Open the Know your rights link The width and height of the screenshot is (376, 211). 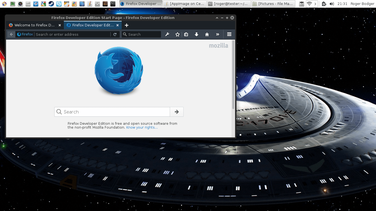[142, 127]
